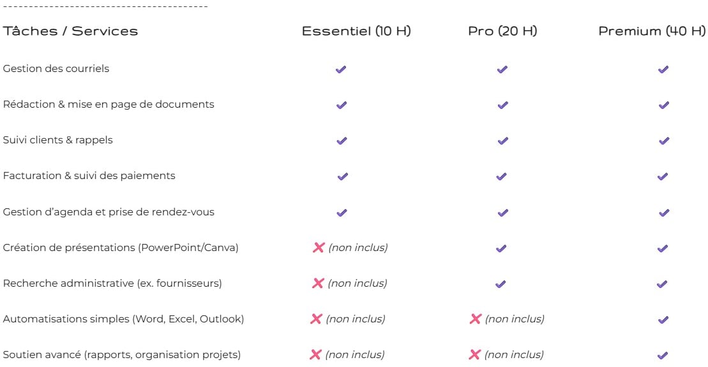The image size is (708, 367).
Task: Click the Essentiel red X for Recherche administrative
Action: tap(318, 284)
